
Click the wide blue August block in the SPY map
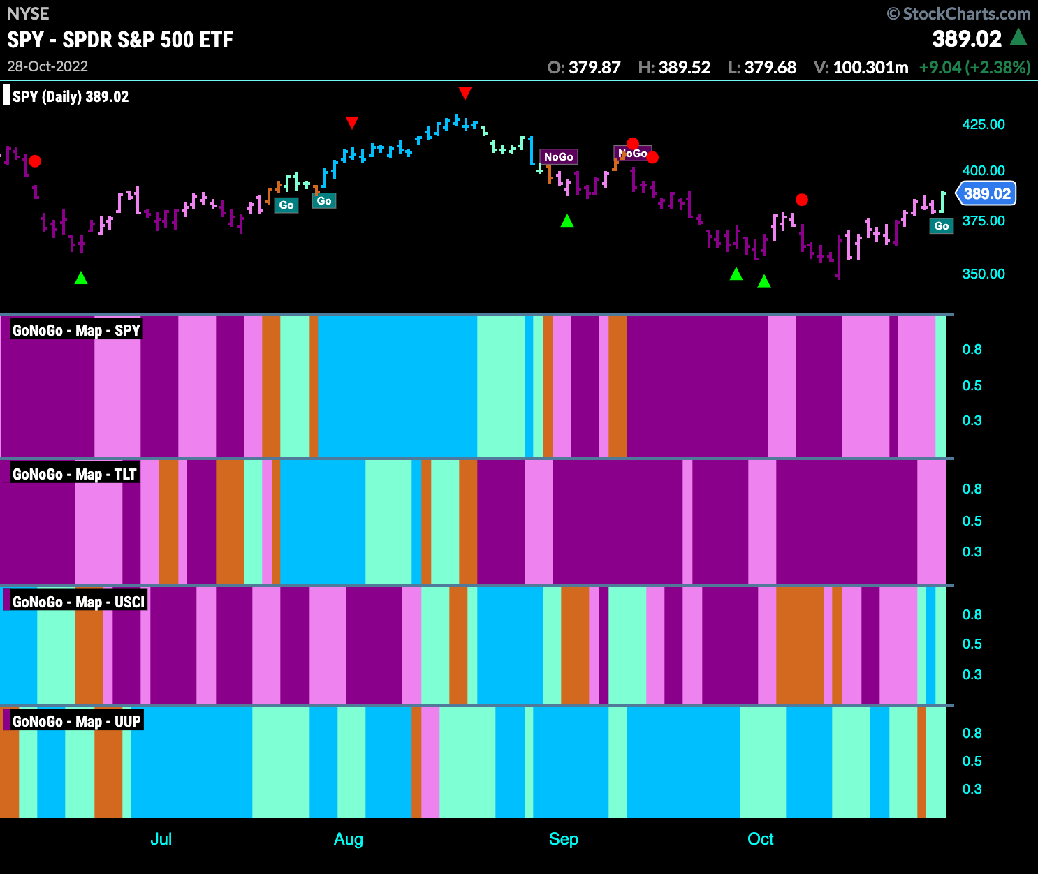click(x=397, y=387)
